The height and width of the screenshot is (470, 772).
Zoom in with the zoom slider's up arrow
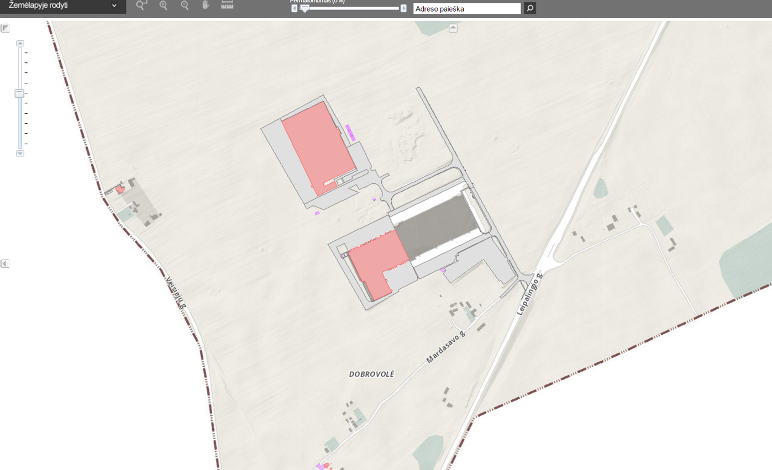pyautogui.click(x=20, y=44)
